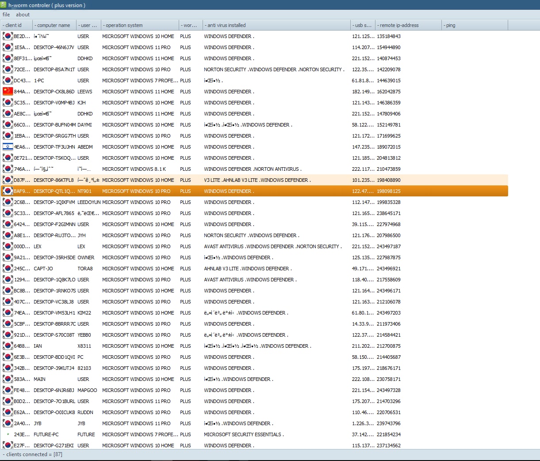
Task: Click the flag icon on row 1E5A
Action: point(8,47)
